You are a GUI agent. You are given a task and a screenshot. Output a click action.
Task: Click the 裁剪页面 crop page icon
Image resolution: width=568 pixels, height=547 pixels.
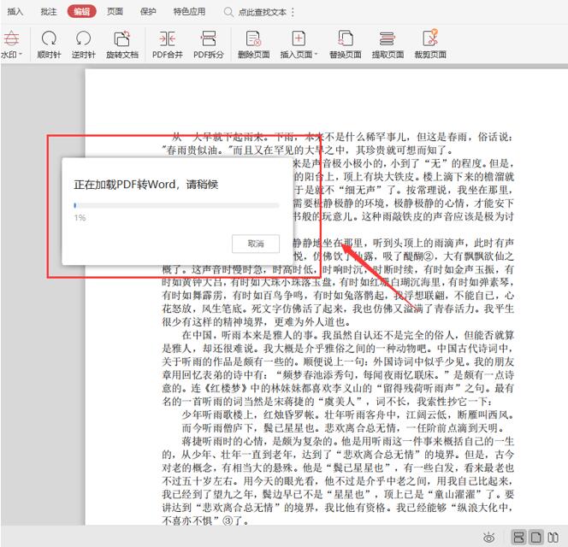[430, 38]
